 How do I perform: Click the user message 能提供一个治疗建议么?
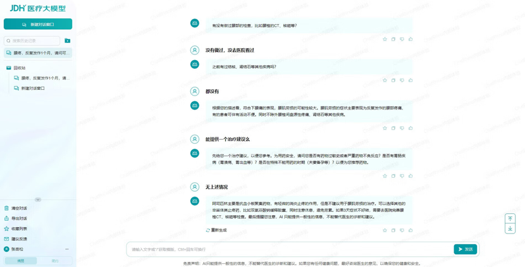point(228,139)
